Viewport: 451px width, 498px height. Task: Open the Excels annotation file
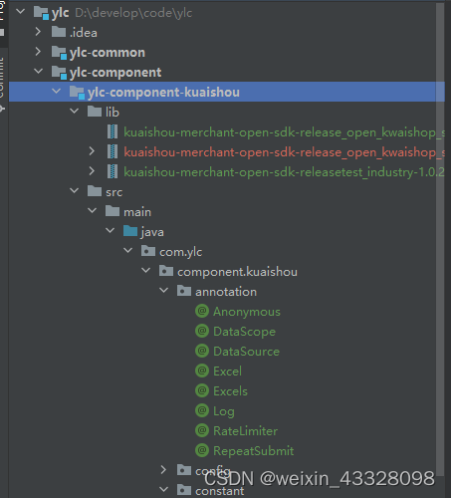230,391
